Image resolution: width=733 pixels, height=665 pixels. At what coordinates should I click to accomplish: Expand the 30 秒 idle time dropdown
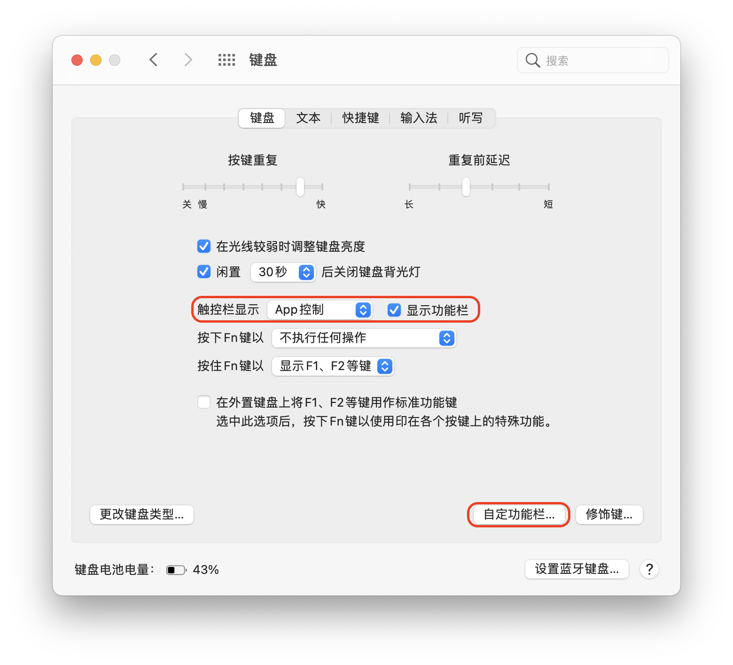tap(283, 272)
